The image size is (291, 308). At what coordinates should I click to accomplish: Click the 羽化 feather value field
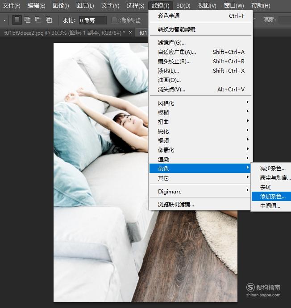pos(92,20)
